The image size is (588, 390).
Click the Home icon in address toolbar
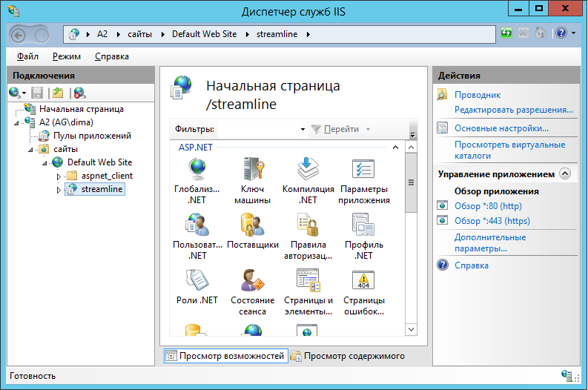[541, 33]
